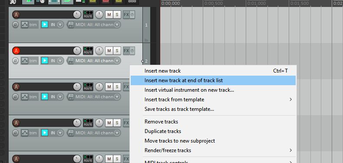The image size is (343, 163).
Task: Toggle phase invert on track 1
Action: click(15, 24)
